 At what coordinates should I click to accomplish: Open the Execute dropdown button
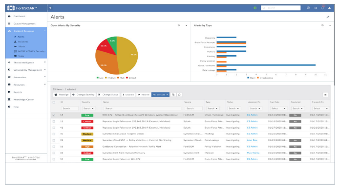tap(160, 95)
